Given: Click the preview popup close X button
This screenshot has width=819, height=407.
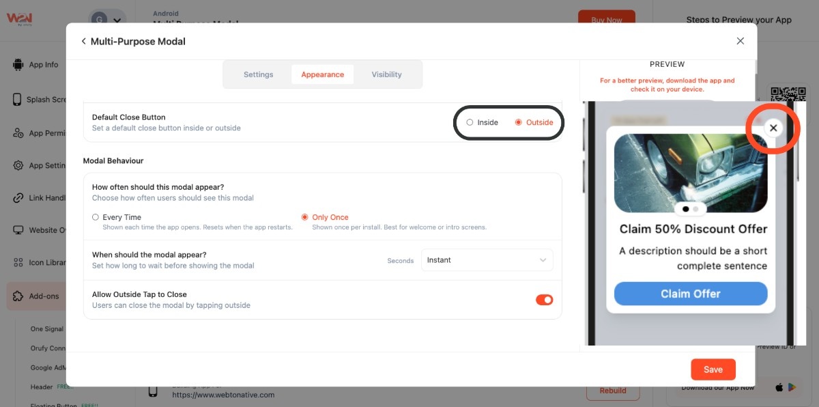Looking at the screenshot, I should (773, 128).
